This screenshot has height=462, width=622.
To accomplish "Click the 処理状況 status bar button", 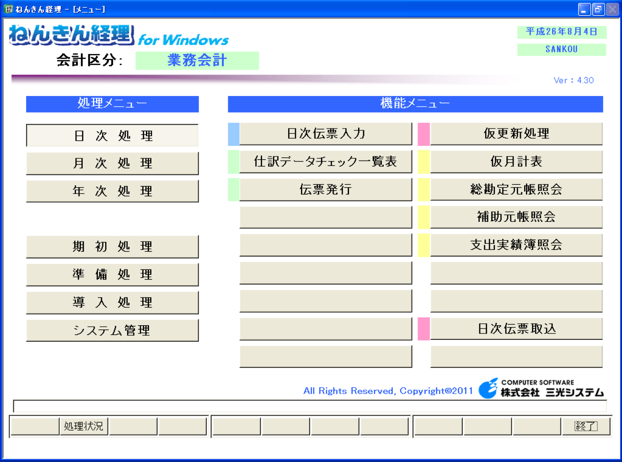I will (84, 426).
